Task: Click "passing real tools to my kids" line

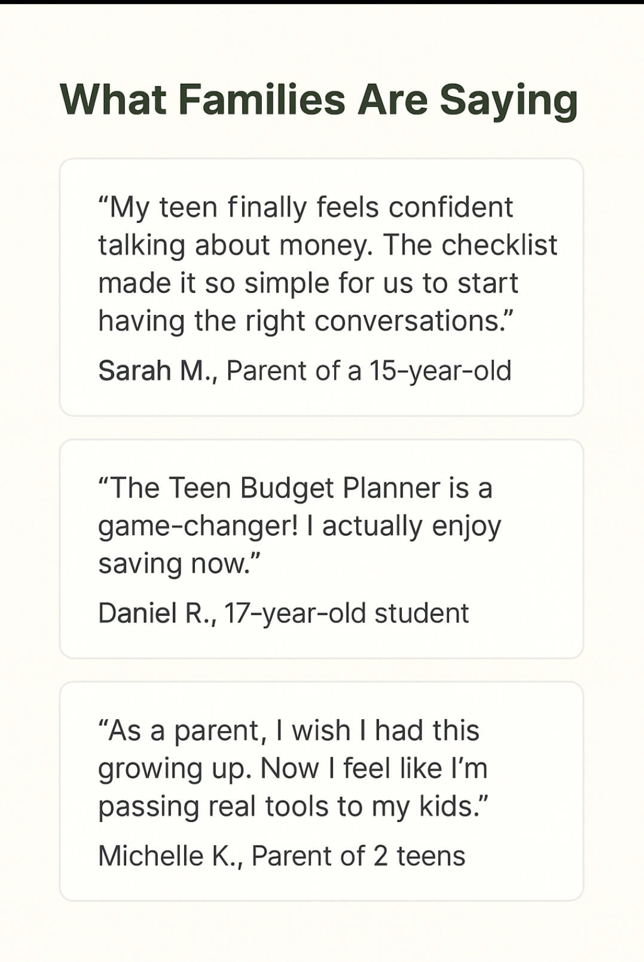Action: pos(293,807)
